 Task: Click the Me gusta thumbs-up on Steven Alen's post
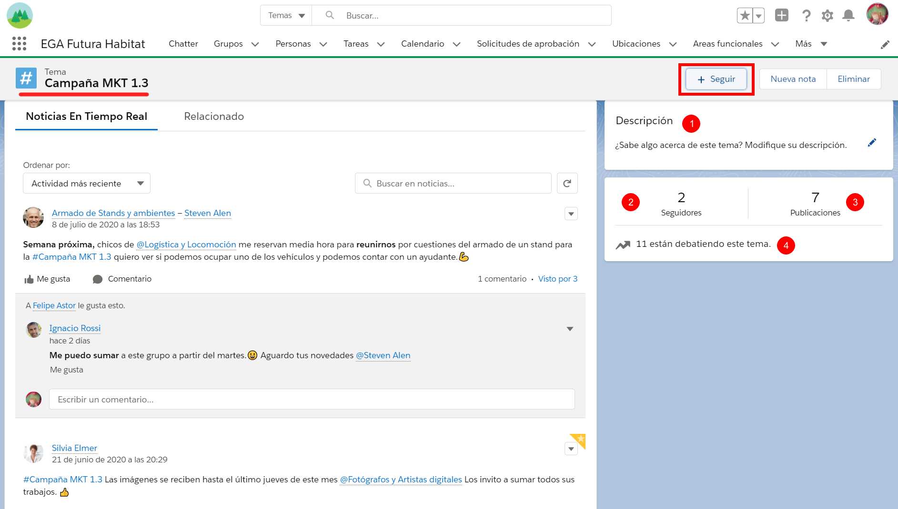47,279
